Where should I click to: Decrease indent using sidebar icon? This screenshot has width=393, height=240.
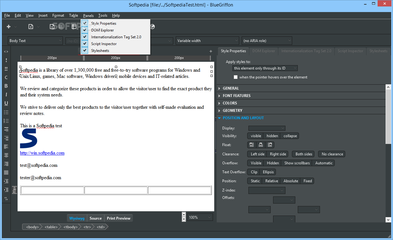(6, 190)
